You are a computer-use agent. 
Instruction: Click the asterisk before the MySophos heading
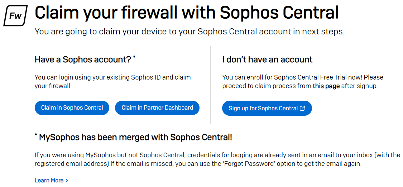click(36, 135)
